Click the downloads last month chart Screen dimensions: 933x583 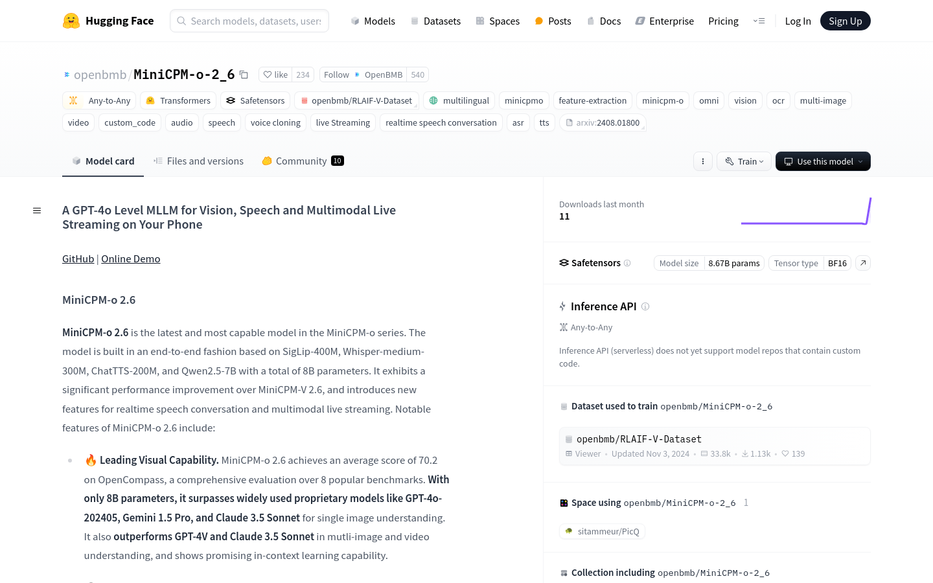(x=805, y=211)
